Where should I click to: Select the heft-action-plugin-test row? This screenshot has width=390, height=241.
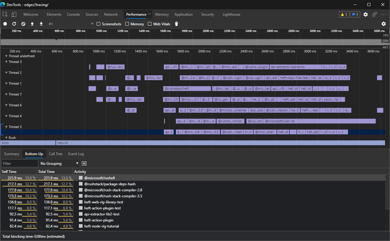(x=193, y=208)
